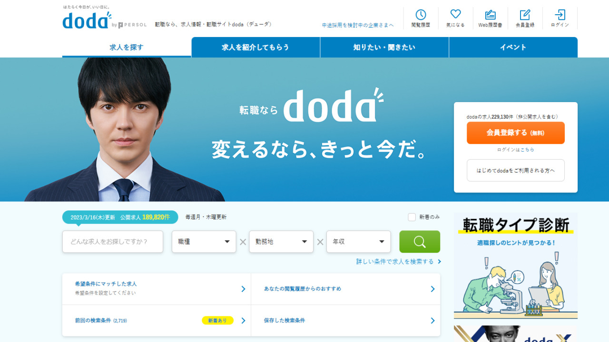
Task: Switch to the イベント tab
Action: coord(513,47)
